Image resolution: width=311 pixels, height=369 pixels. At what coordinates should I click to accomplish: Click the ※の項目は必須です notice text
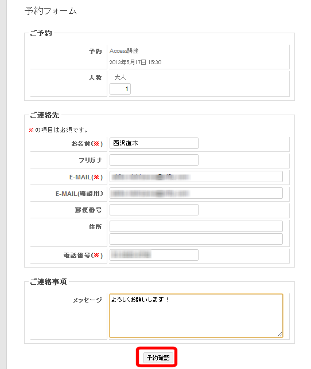pos(58,130)
